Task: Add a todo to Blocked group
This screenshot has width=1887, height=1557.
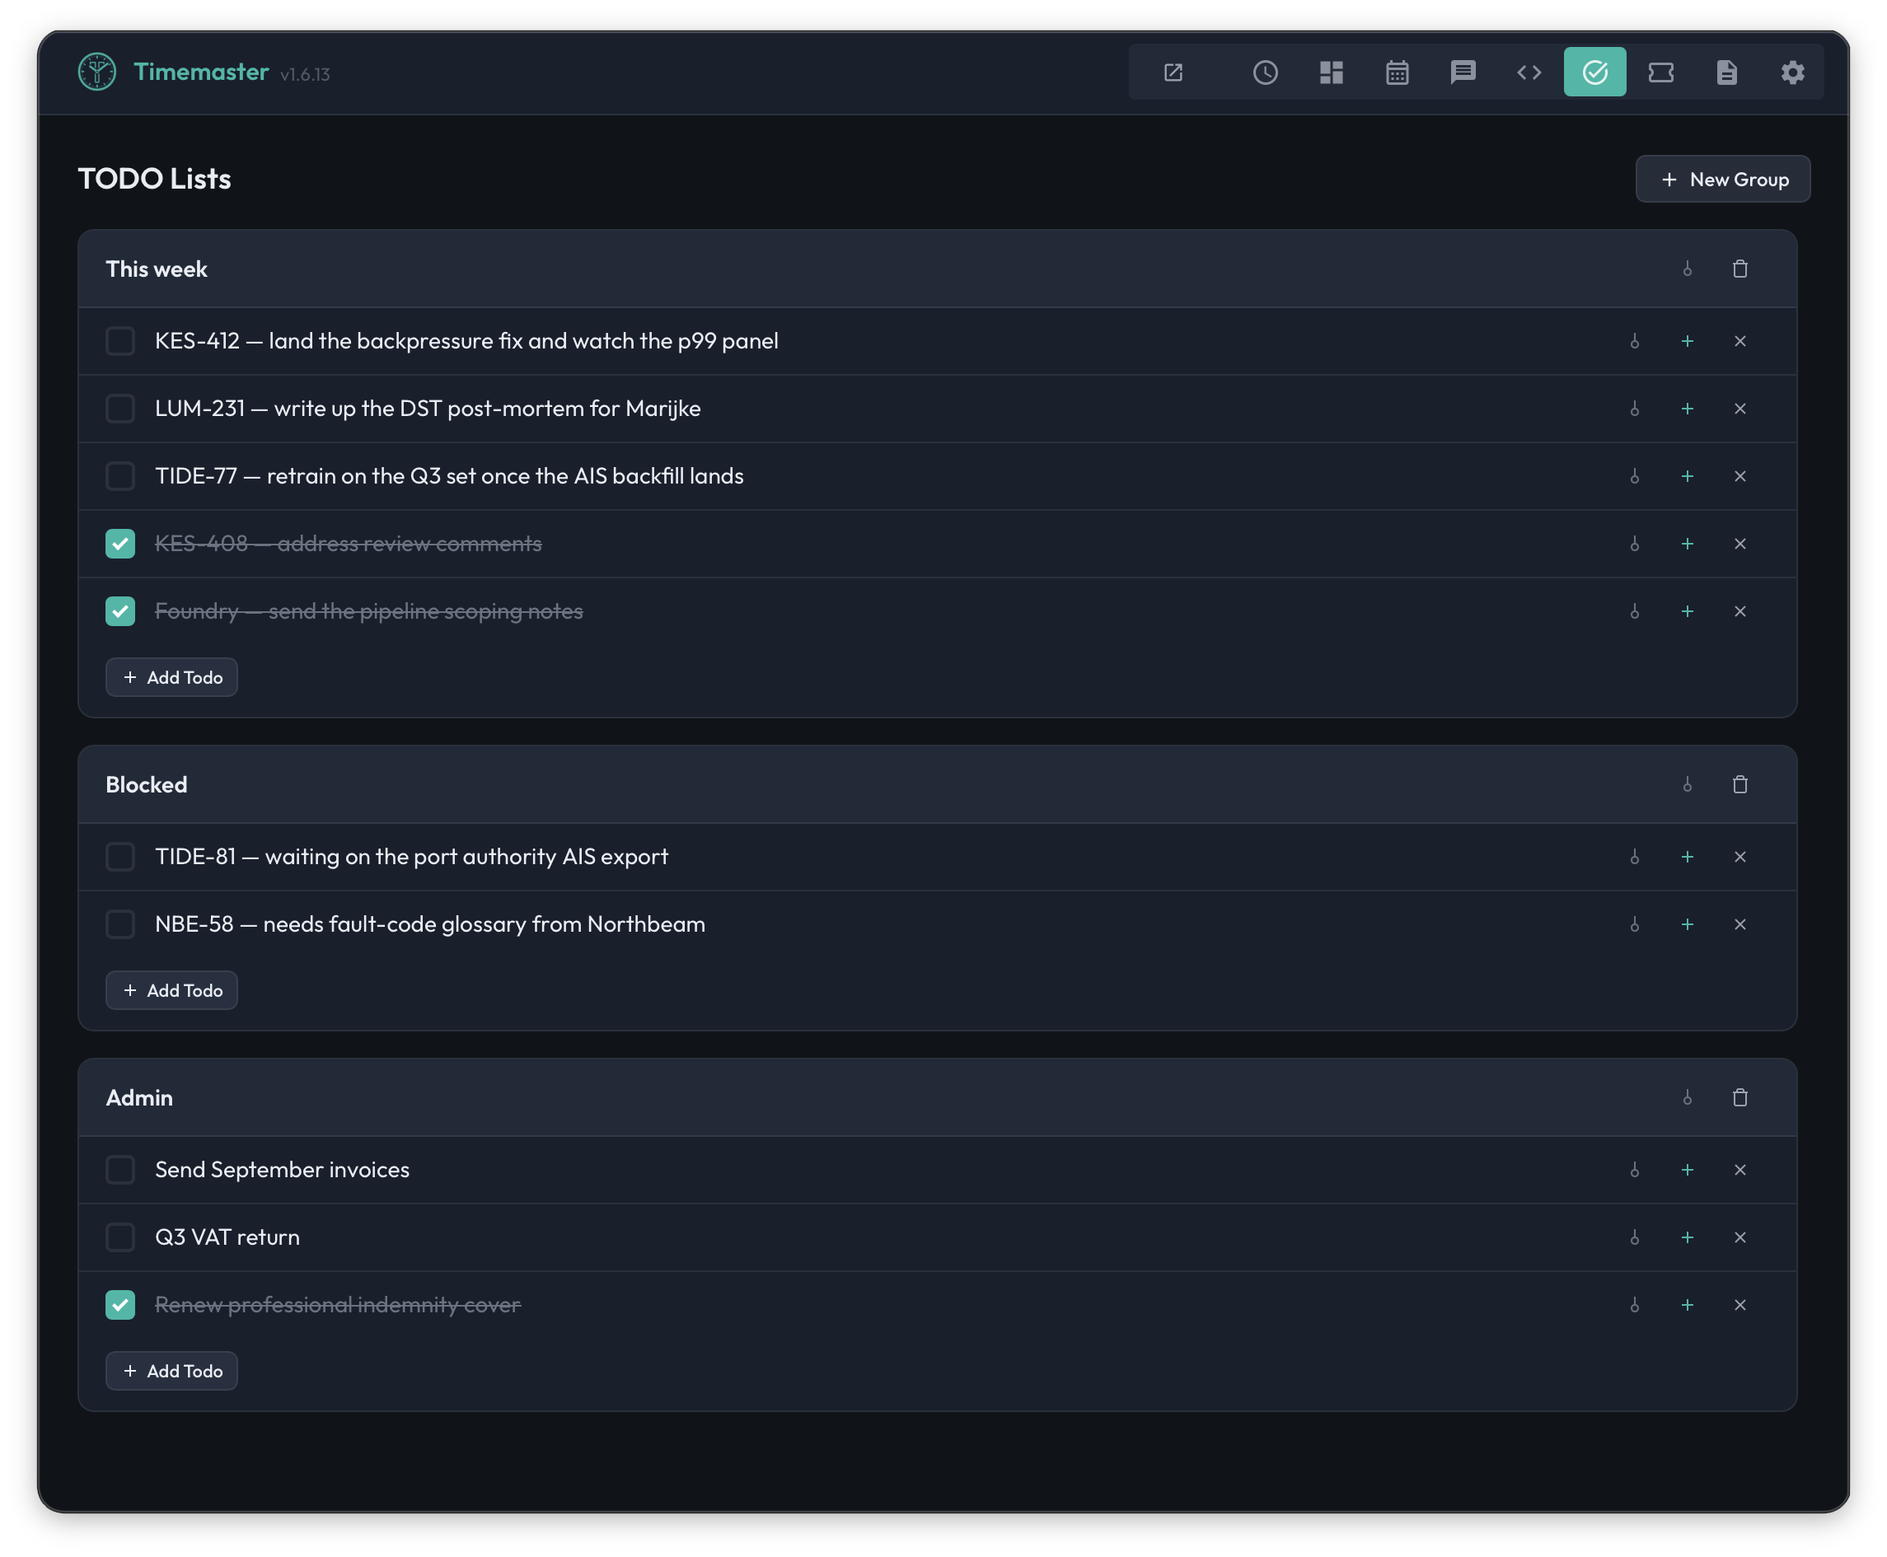Action: [171, 990]
